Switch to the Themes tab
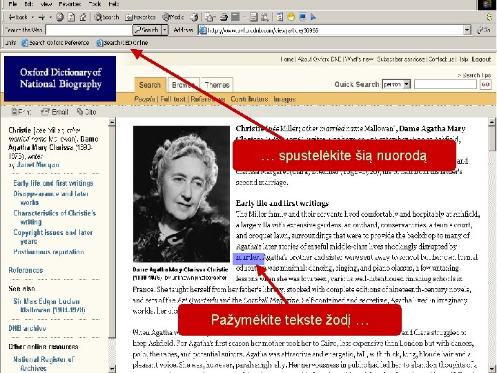Image resolution: width=497 pixels, height=373 pixels. [217, 85]
